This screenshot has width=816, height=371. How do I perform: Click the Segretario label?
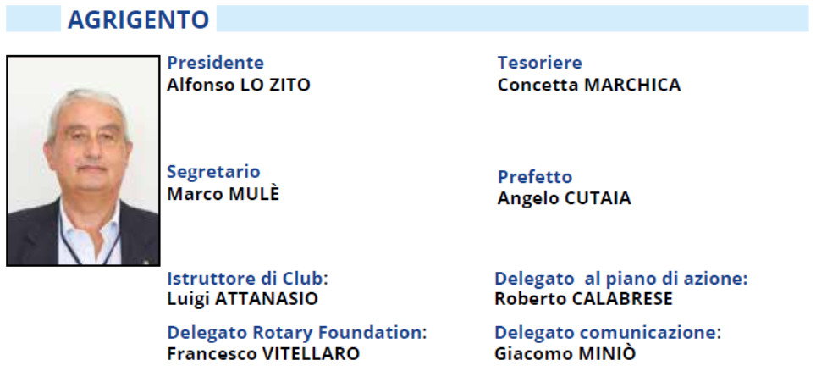(213, 172)
